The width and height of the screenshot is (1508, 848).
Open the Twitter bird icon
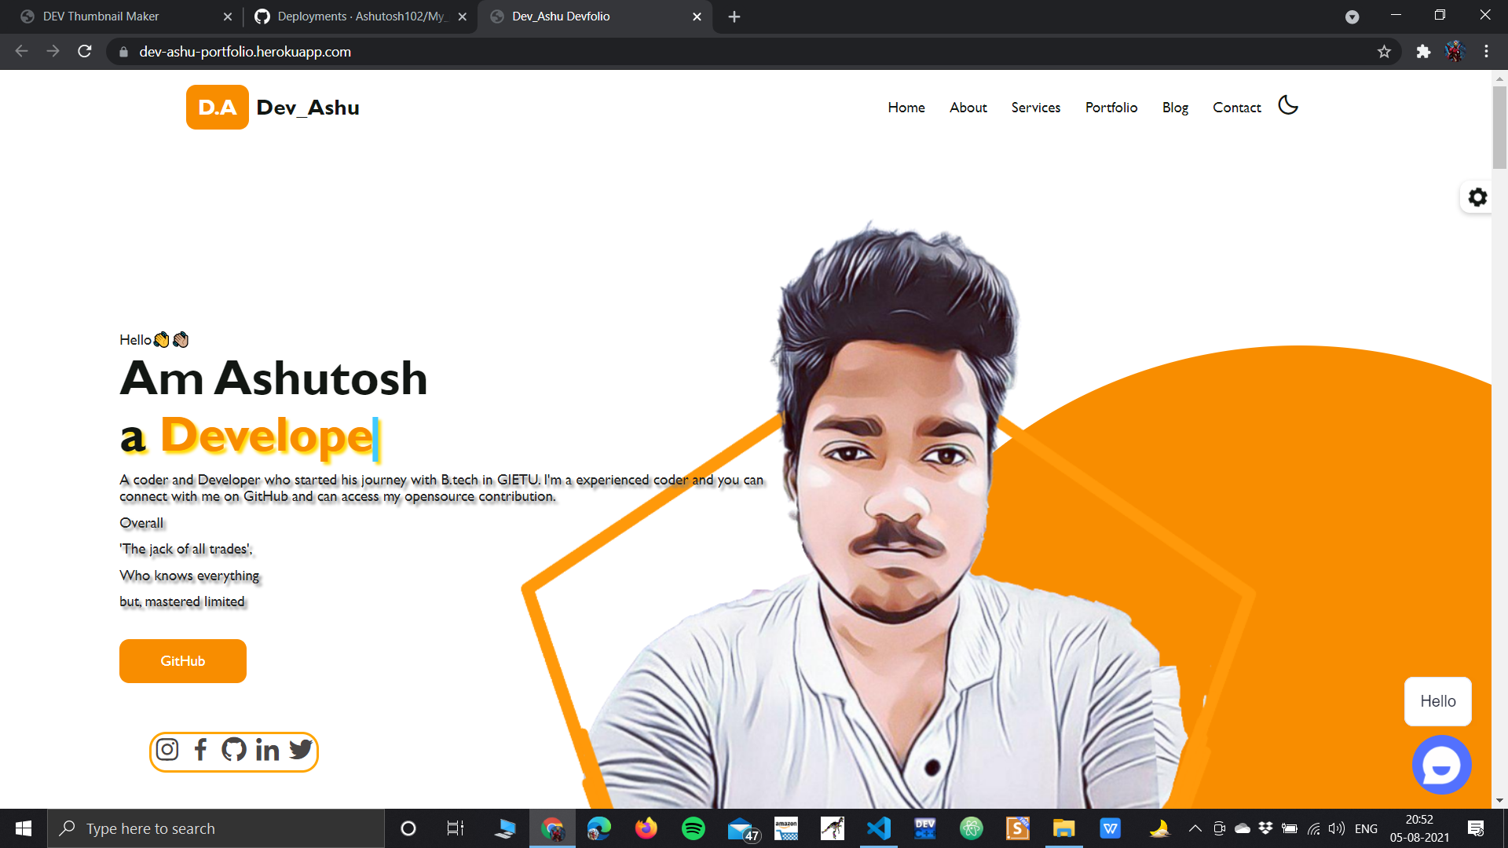[300, 750]
